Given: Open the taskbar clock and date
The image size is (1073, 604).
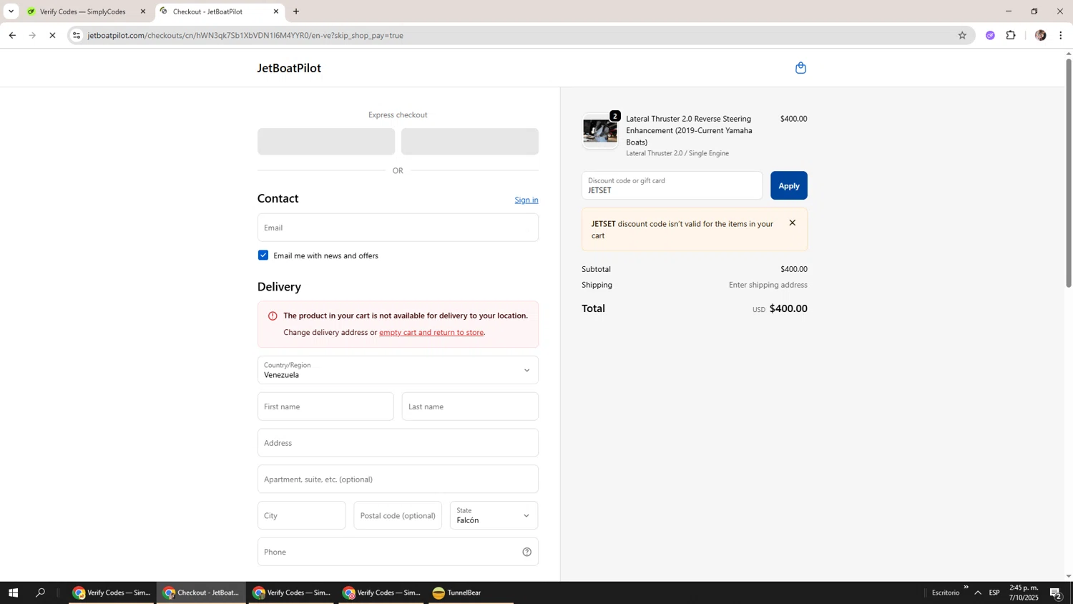Looking at the screenshot, I should tap(1024, 593).
